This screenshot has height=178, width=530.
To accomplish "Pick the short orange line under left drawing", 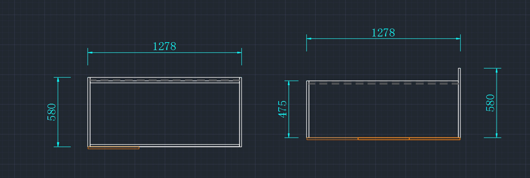I will [x=114, y=148].
